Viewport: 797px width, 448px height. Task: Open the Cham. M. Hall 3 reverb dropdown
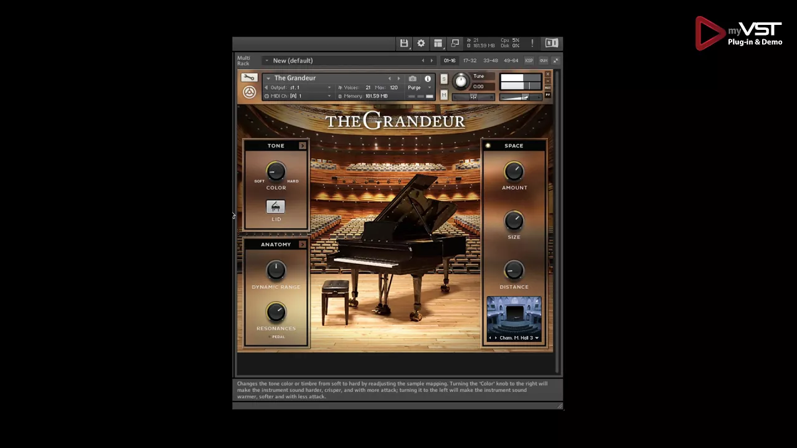[520, 338]
